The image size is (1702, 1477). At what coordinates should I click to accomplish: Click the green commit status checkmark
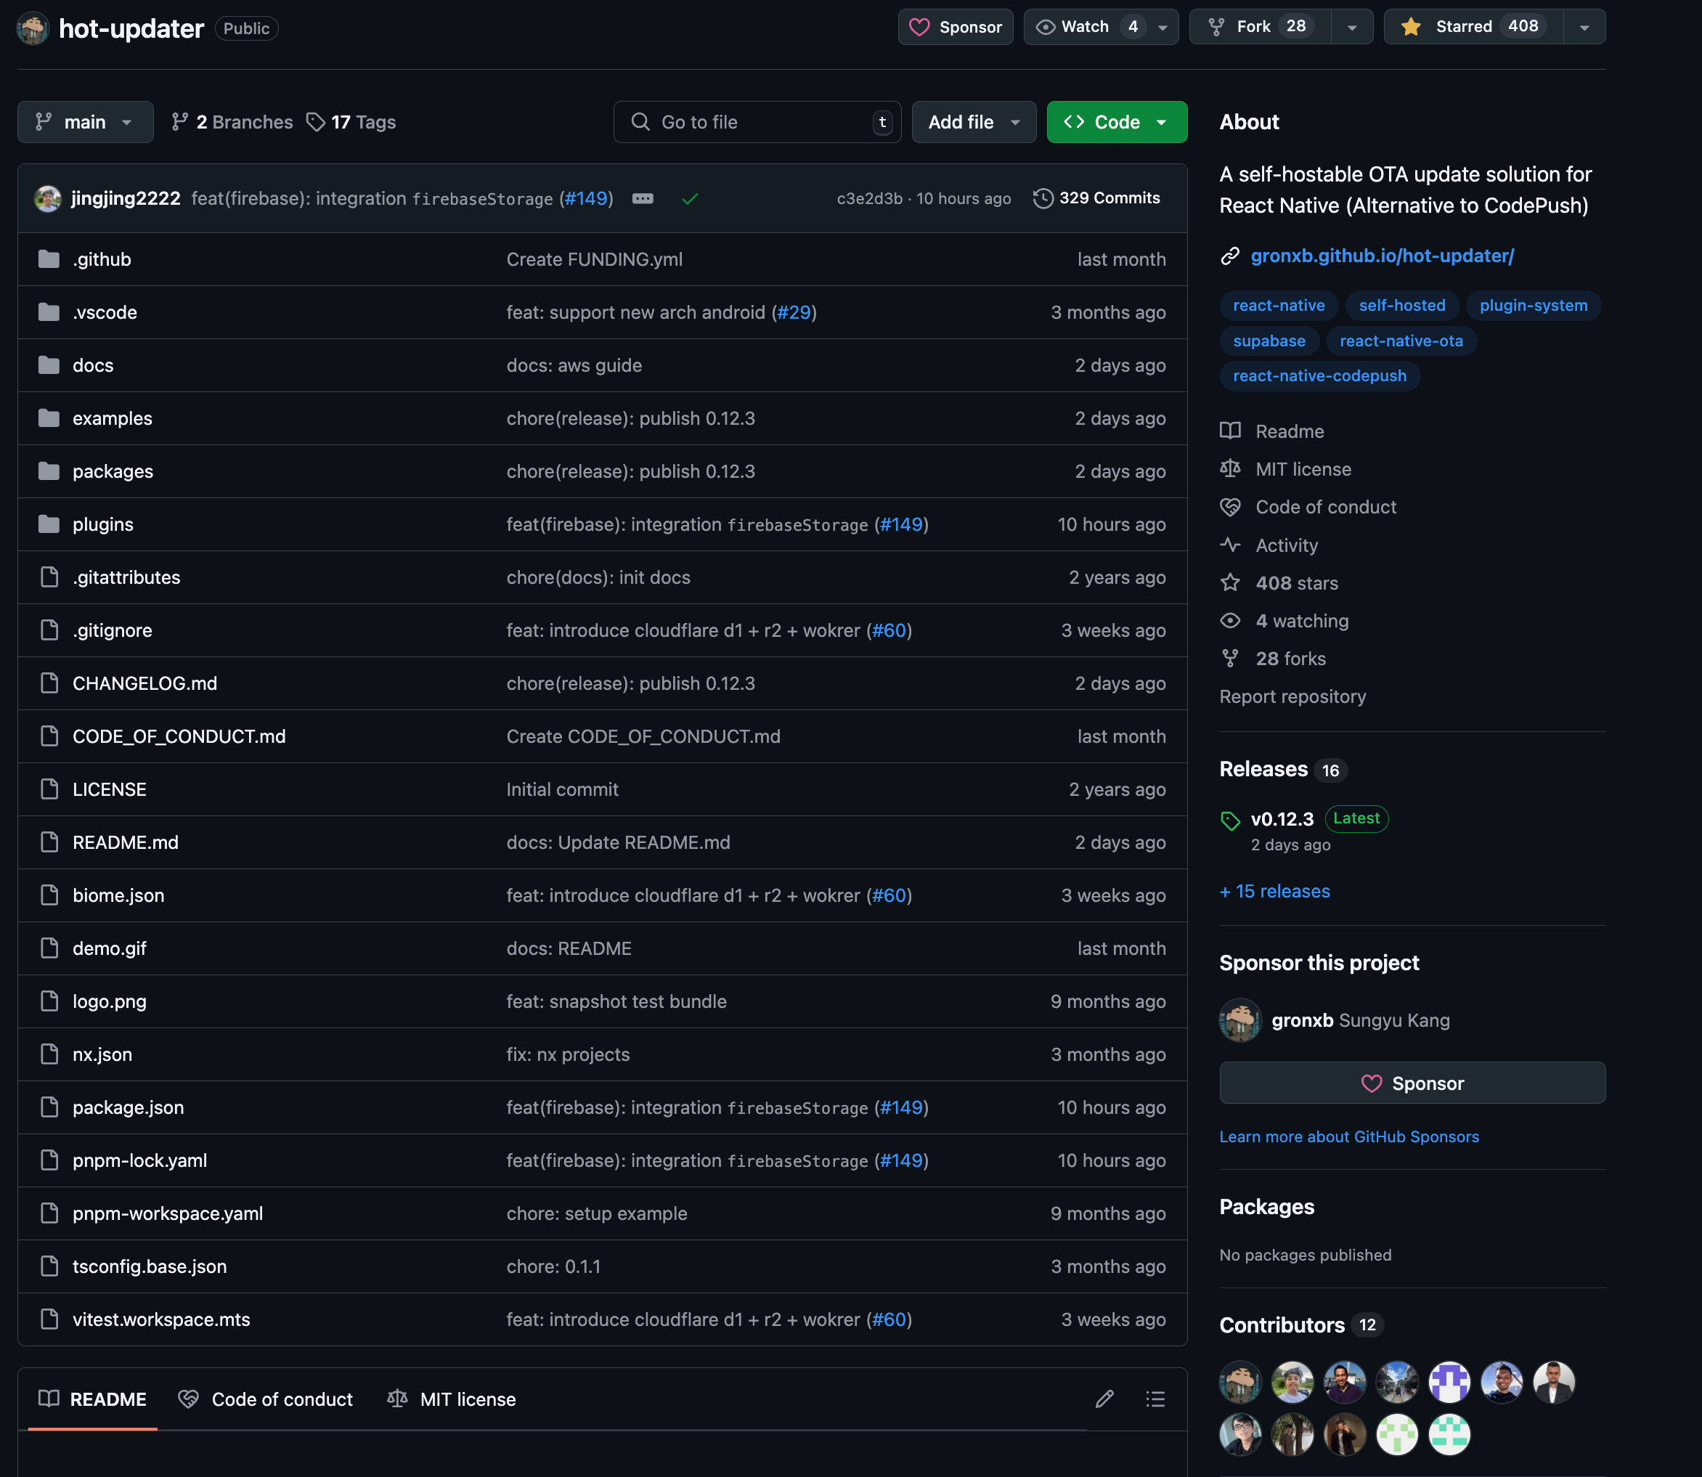coord(690,199)
